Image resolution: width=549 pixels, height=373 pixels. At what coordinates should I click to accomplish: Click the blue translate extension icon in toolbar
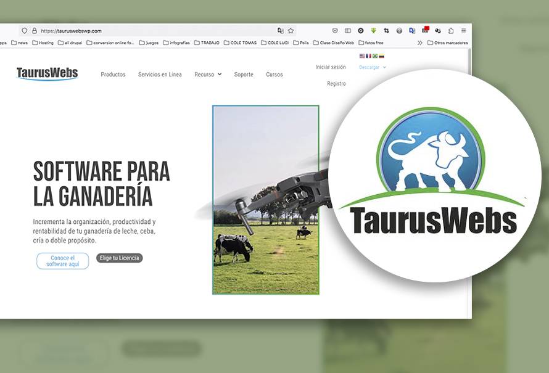(412, 31)
